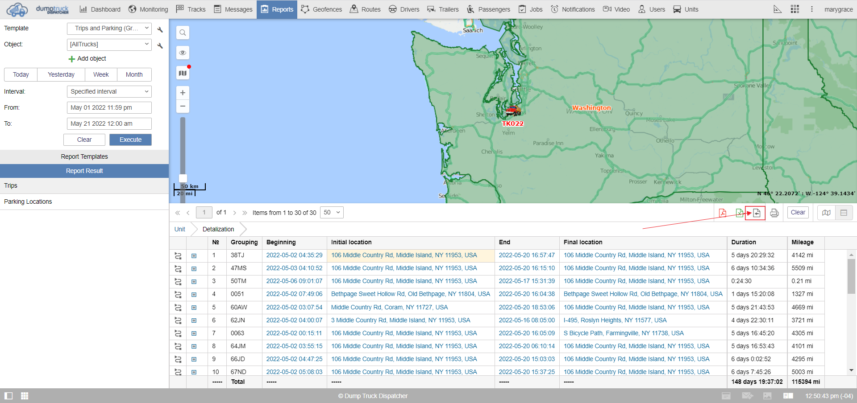Open the Geofences tab
This screenshot has height=403, width=857.
(x=321, y=9)
